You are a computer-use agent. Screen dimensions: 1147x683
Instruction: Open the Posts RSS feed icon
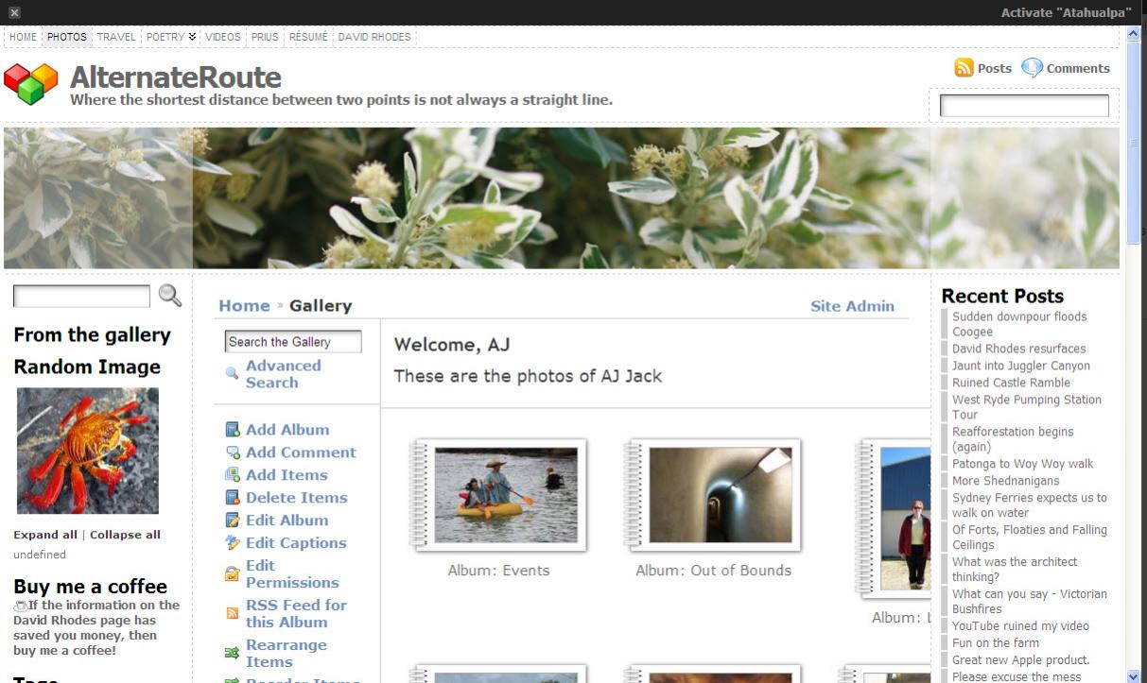pyautogui.click(x=964, y=68)
